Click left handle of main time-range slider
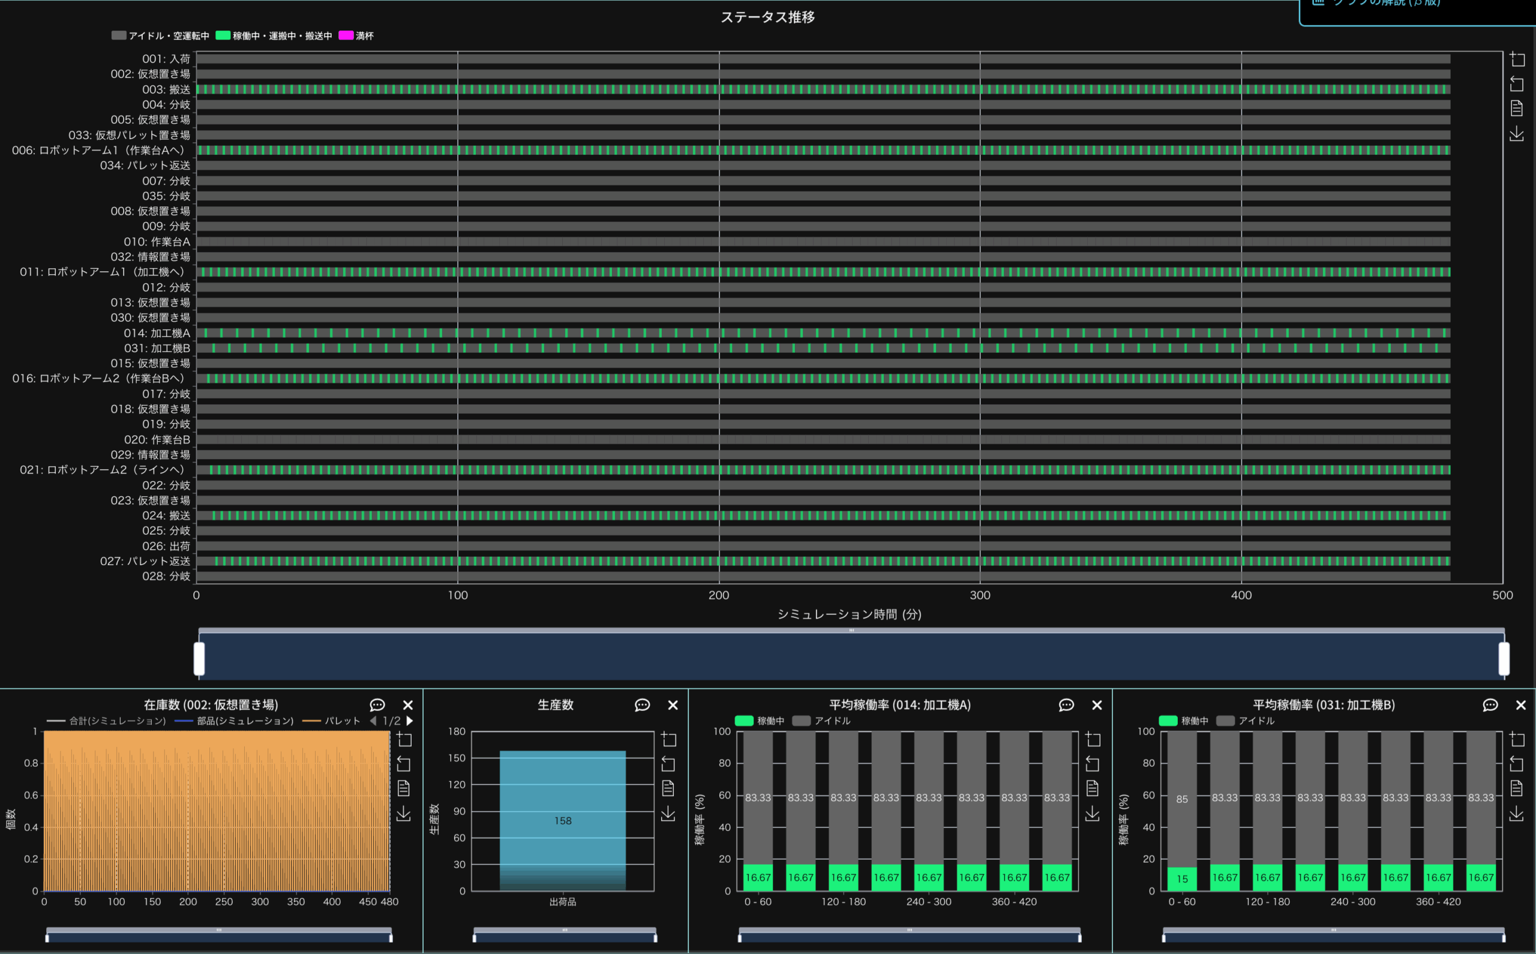 (x=199, y=658)
